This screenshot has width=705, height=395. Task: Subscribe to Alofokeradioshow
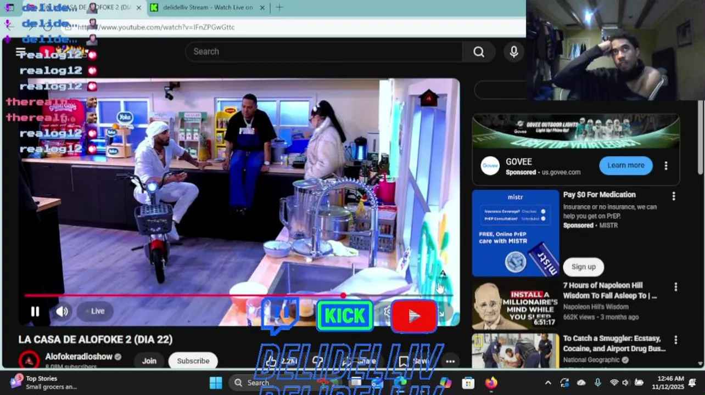[x=193, y=361]
